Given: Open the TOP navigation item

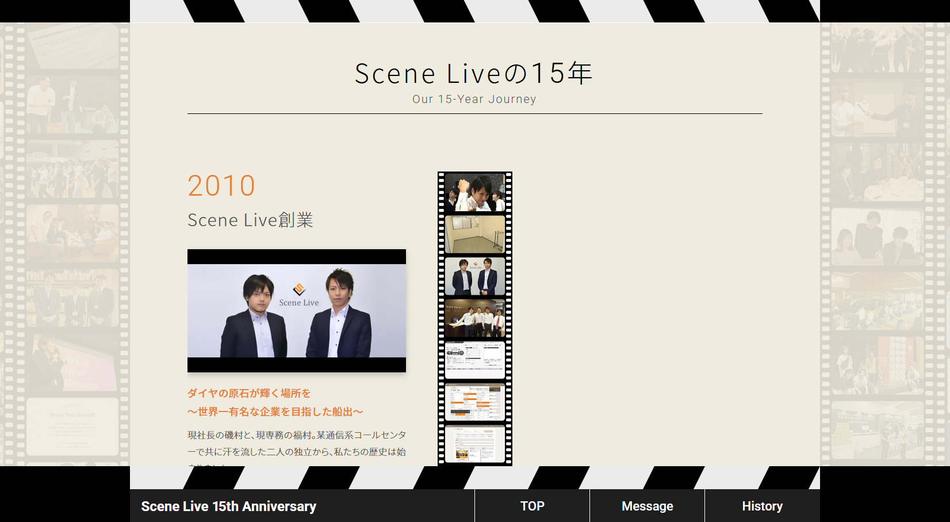Looking at the screenshot, I should [532, 506].
